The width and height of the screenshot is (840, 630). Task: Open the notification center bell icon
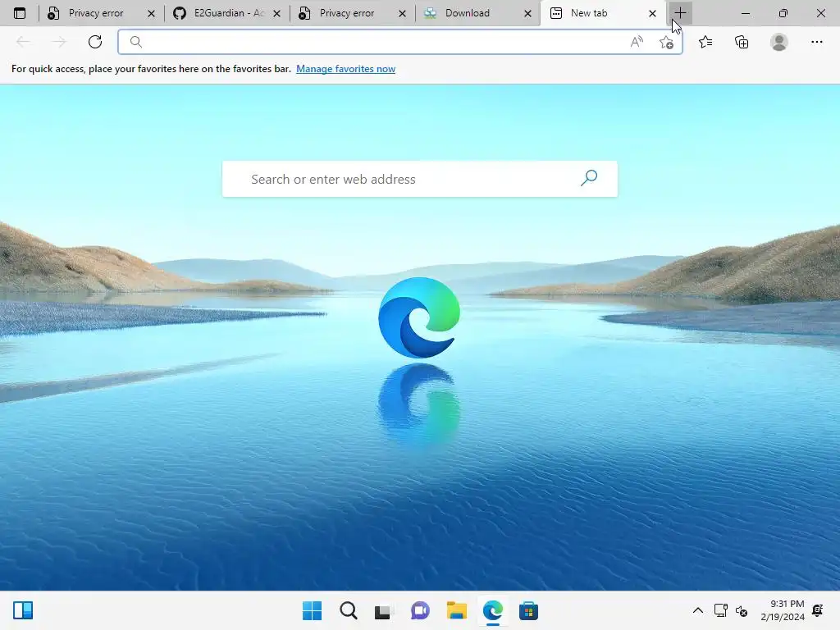[x=818, y=610]
